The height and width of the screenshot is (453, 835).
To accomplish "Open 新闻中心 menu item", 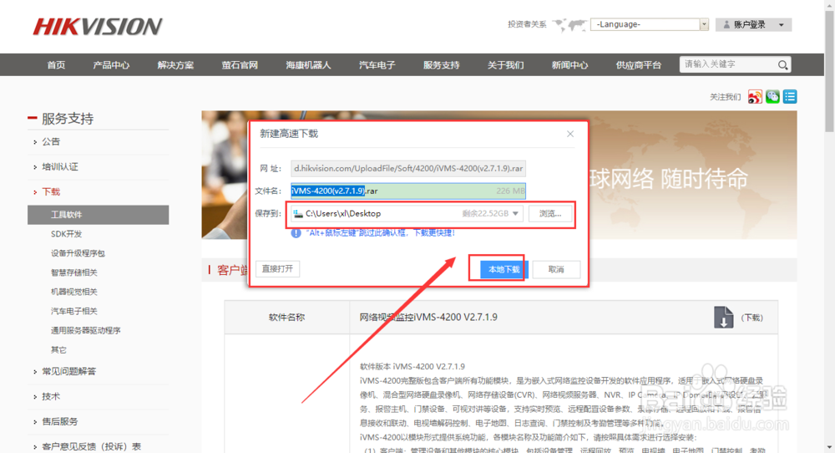I will click(x=569, y=65).
